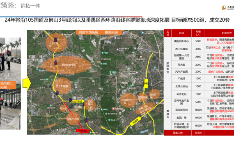Click the red 105国道 road label

[x=83, y=131]
